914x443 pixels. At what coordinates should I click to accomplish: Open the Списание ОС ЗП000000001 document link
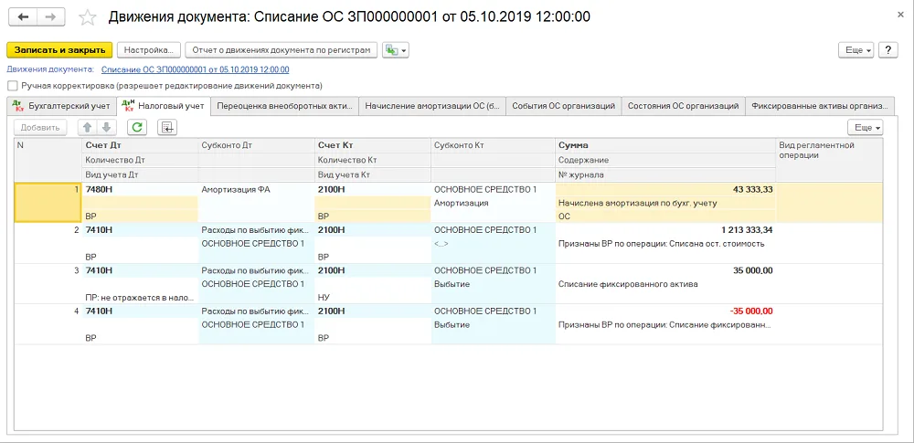(x=196, y=69)
